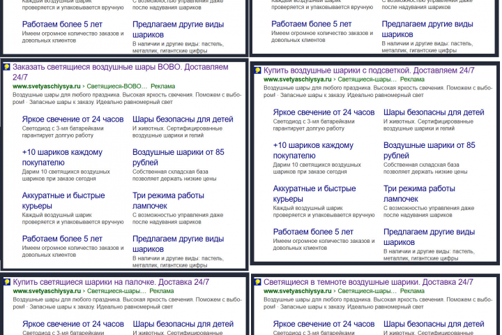Open 'Аккуратные и быстрые курьеры' in the БОВО ad
502x335 pixels.
point(63,200)
